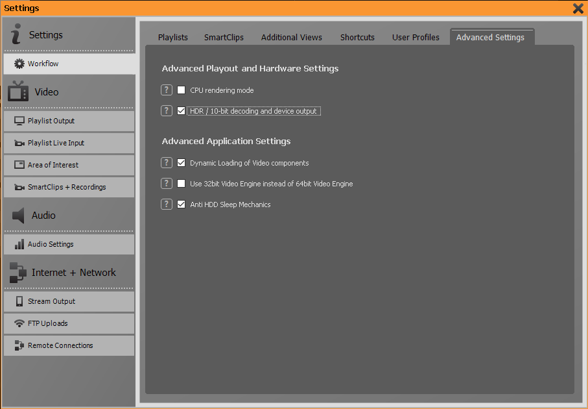Click the Workflow gear icon

click(19, 64)
